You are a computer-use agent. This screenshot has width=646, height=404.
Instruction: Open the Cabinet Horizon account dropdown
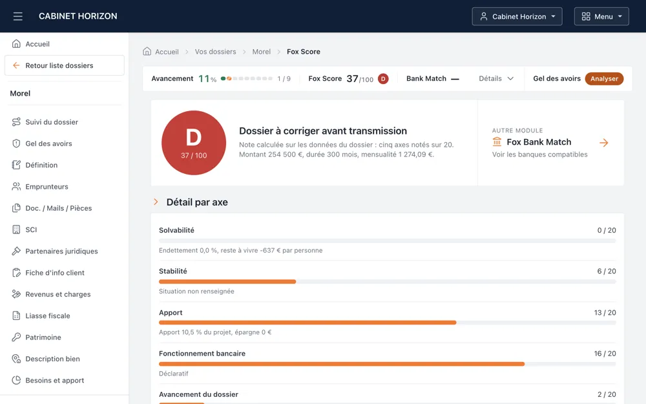[517, 17]
